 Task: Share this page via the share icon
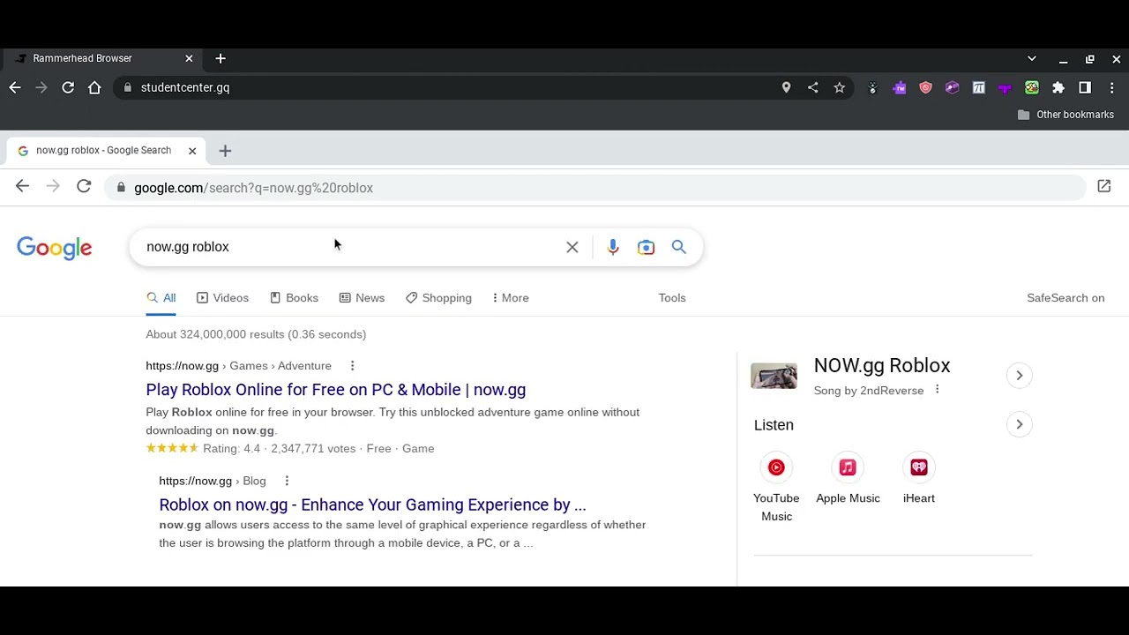pyautogui.click(x=812, y=87)
